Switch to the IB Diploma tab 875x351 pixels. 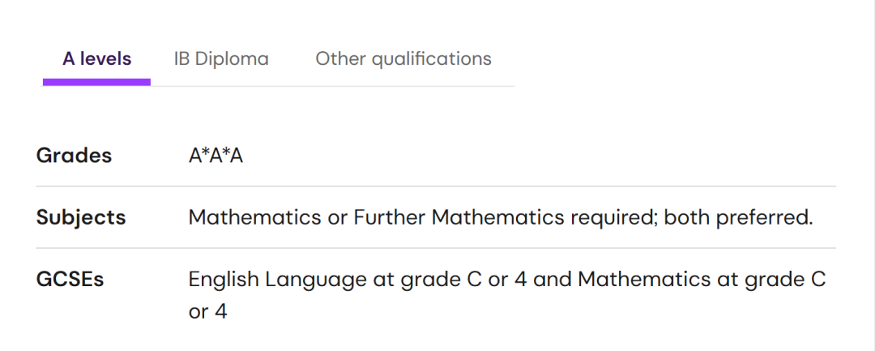coord(221,59)
